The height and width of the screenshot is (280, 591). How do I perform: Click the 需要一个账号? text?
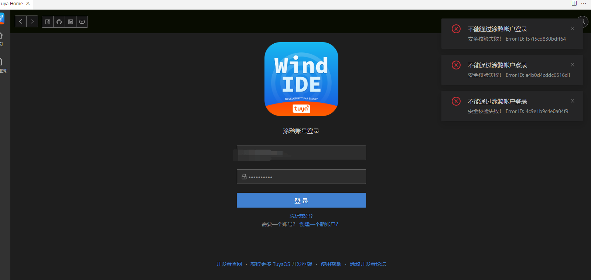[x=279, y=224]
